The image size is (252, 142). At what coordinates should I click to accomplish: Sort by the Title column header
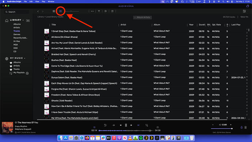tap(54, 25)
